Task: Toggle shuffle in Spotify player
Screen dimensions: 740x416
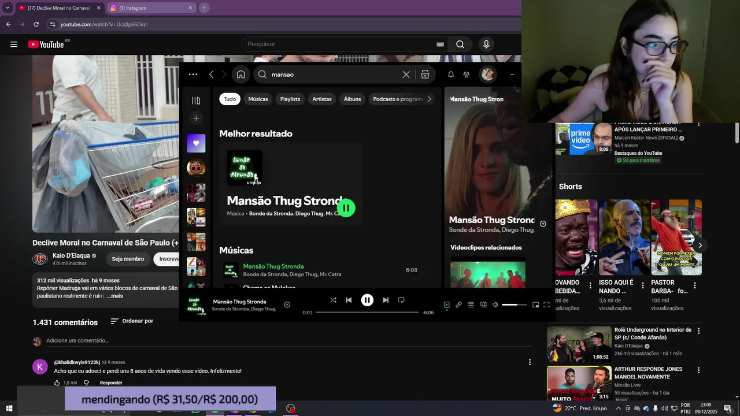Action: click(333, 300)
